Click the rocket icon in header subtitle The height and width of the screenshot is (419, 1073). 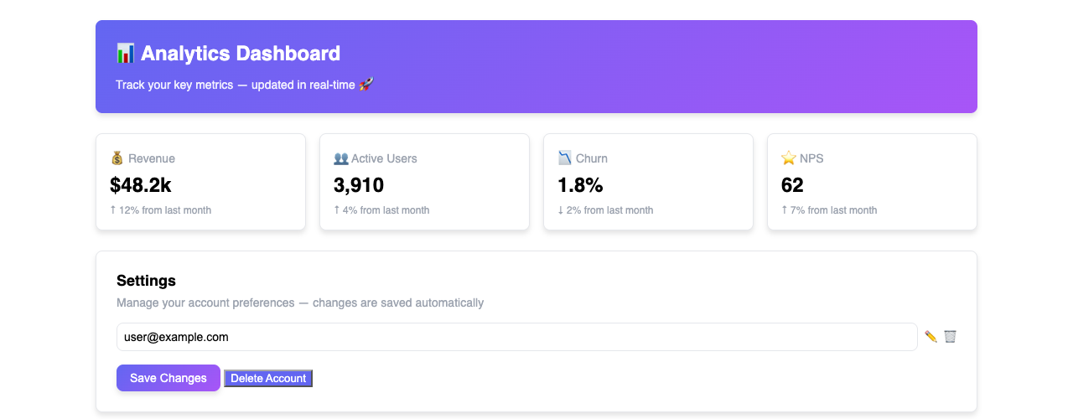365,85
